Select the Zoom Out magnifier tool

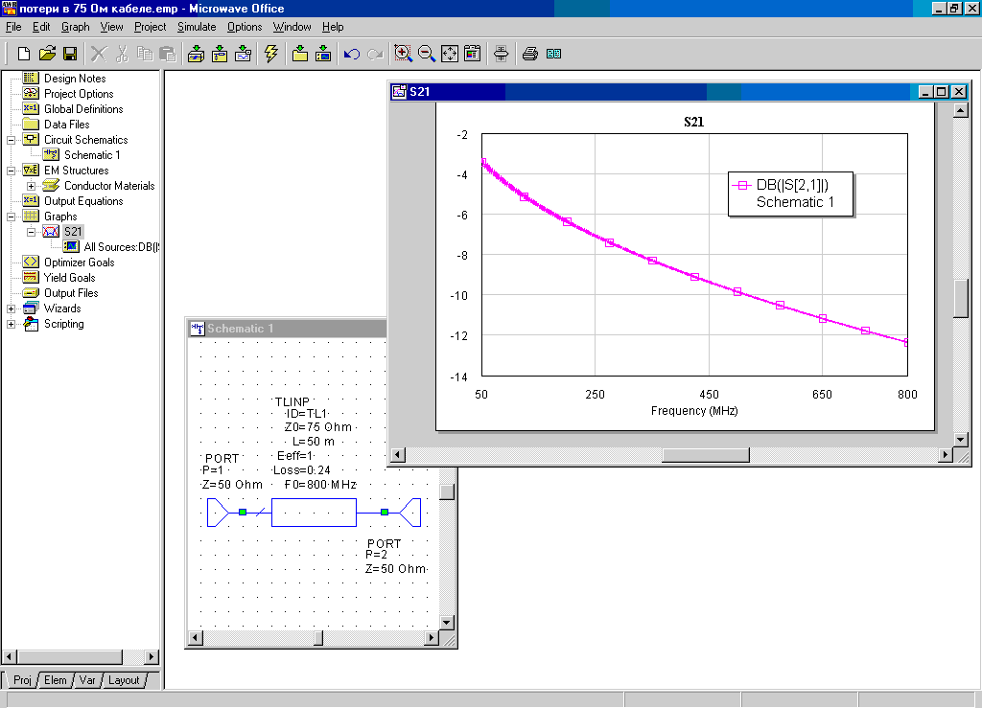(427, 54)
